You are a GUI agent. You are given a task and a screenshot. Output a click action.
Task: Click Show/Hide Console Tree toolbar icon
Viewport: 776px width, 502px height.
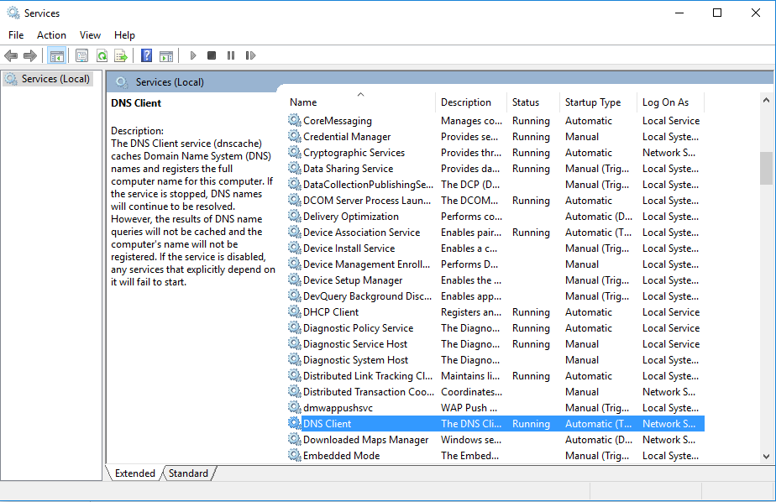click(57, 56)
